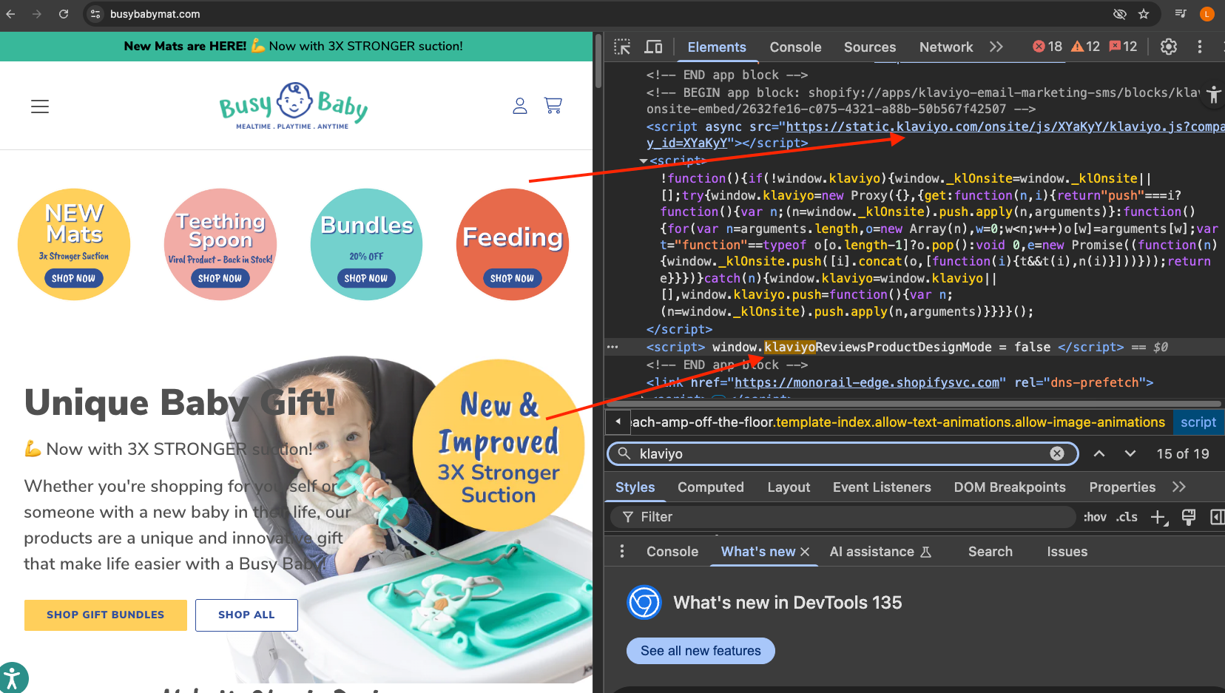Open the monorail-edge.shopifysvc.com href link
Viewport: 1225px width, 693px height.
867,382
